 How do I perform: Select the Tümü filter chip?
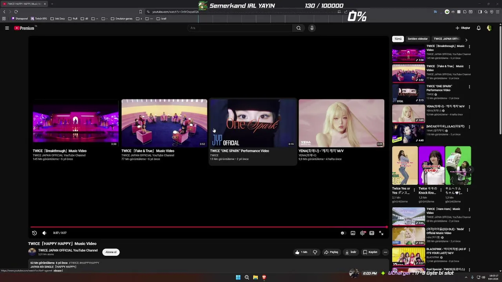pyautogui.click(x=398, y=39)
